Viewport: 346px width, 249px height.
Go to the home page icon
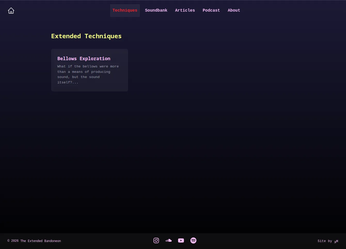pyautogui.click(x=11, y=11)
